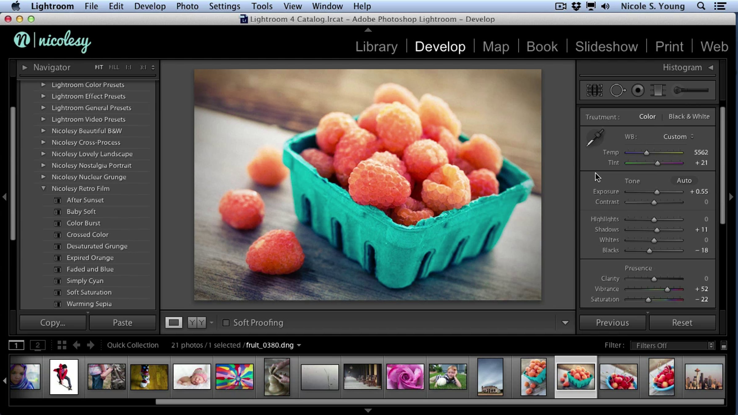
Task: Open the Develop menu
Action: (150, 6)
